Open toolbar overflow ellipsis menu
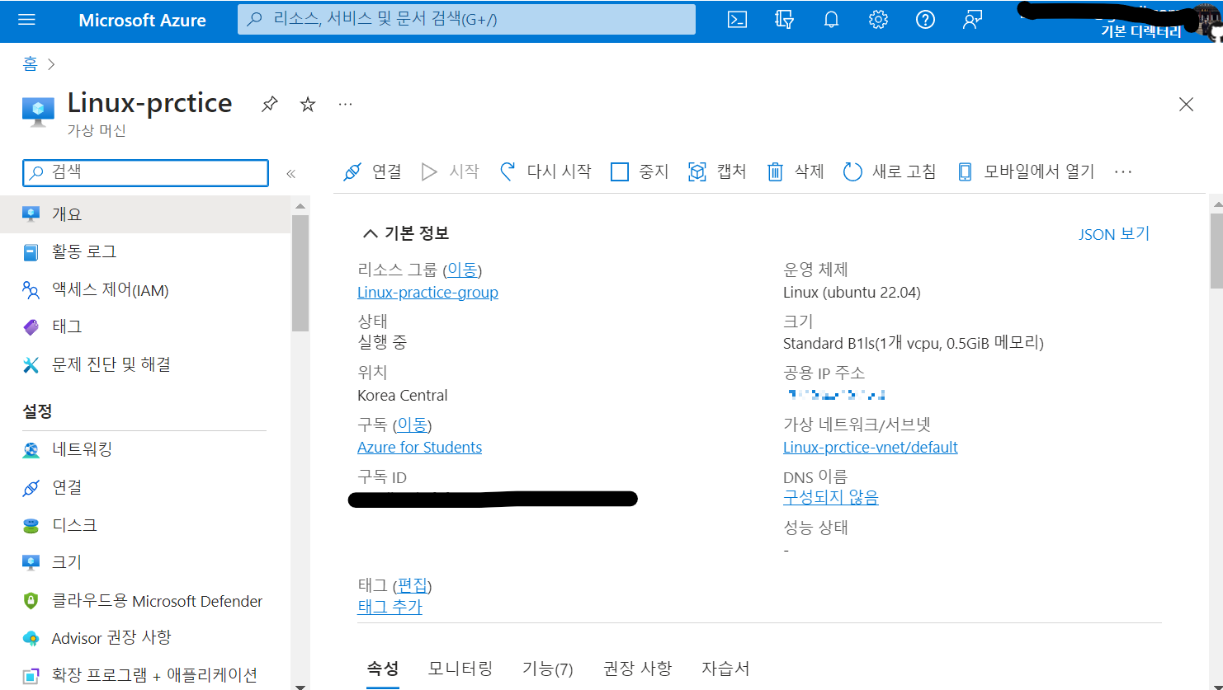Screen dimensions: 1223x690 click(1123, 171)
